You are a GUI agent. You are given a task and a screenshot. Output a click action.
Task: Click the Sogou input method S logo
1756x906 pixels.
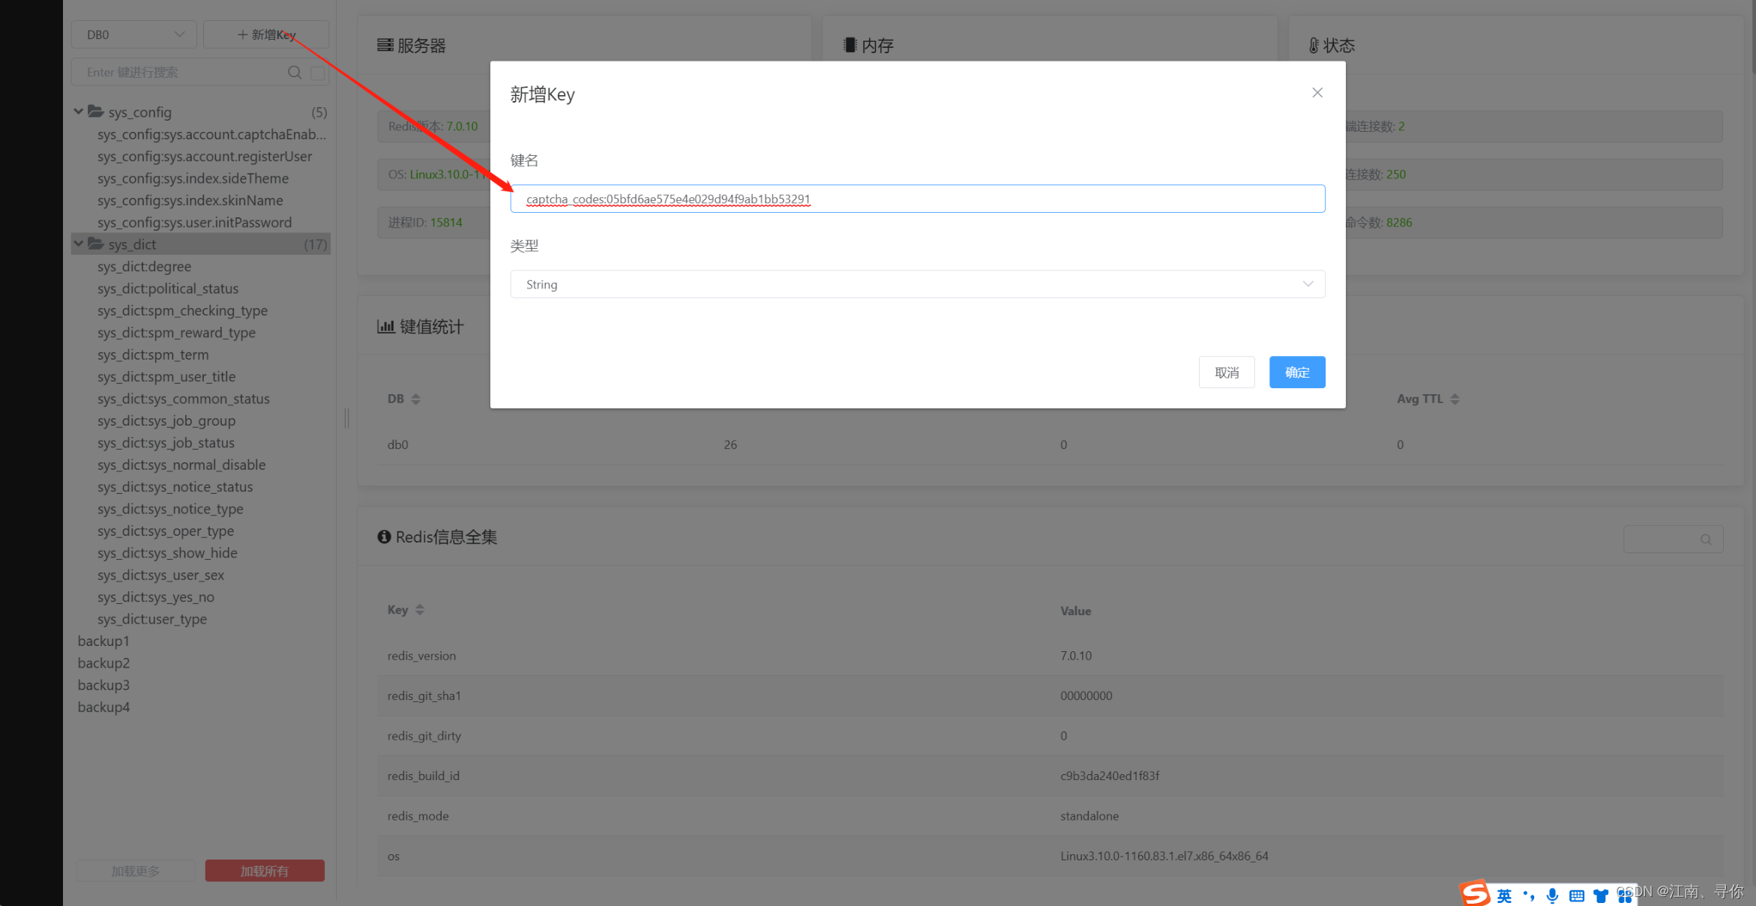tap(1474, 893)
